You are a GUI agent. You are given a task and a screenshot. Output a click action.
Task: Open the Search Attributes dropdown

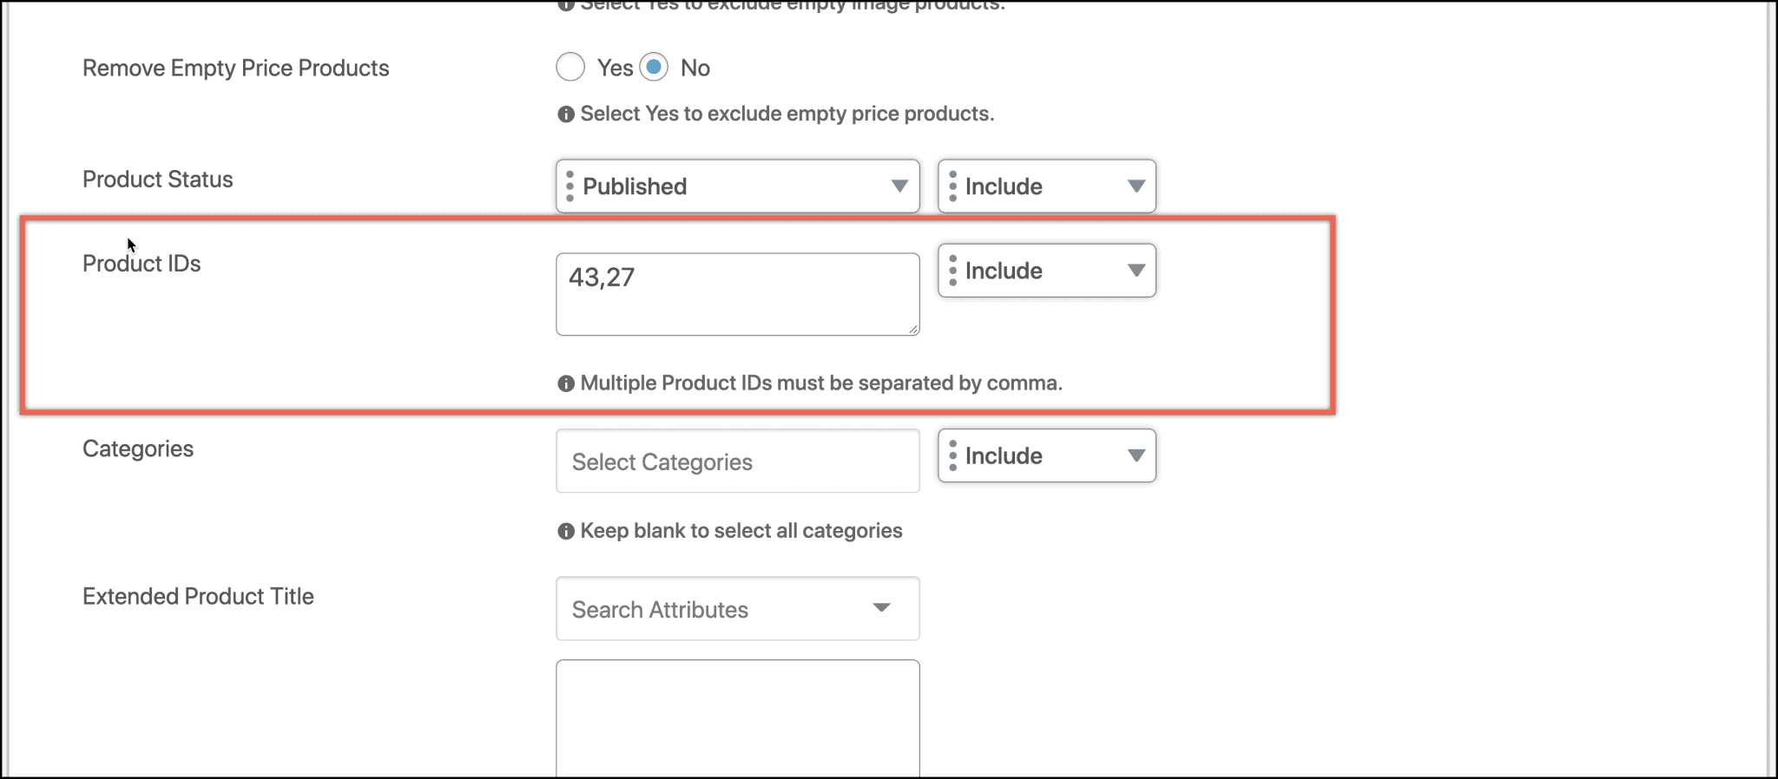click(737, 608)
